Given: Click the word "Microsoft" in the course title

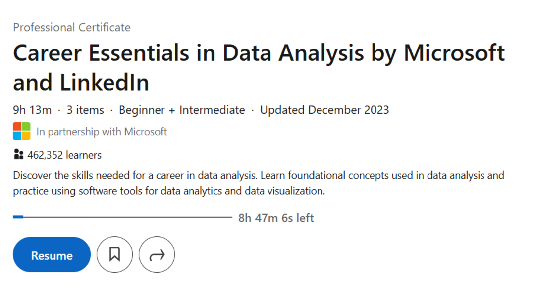Looking at the screenshot, I should coord(454,53).
